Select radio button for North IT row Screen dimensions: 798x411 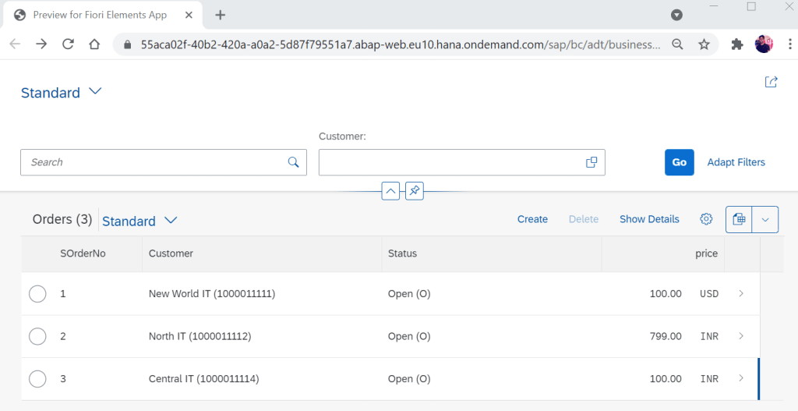coord(37,336)
